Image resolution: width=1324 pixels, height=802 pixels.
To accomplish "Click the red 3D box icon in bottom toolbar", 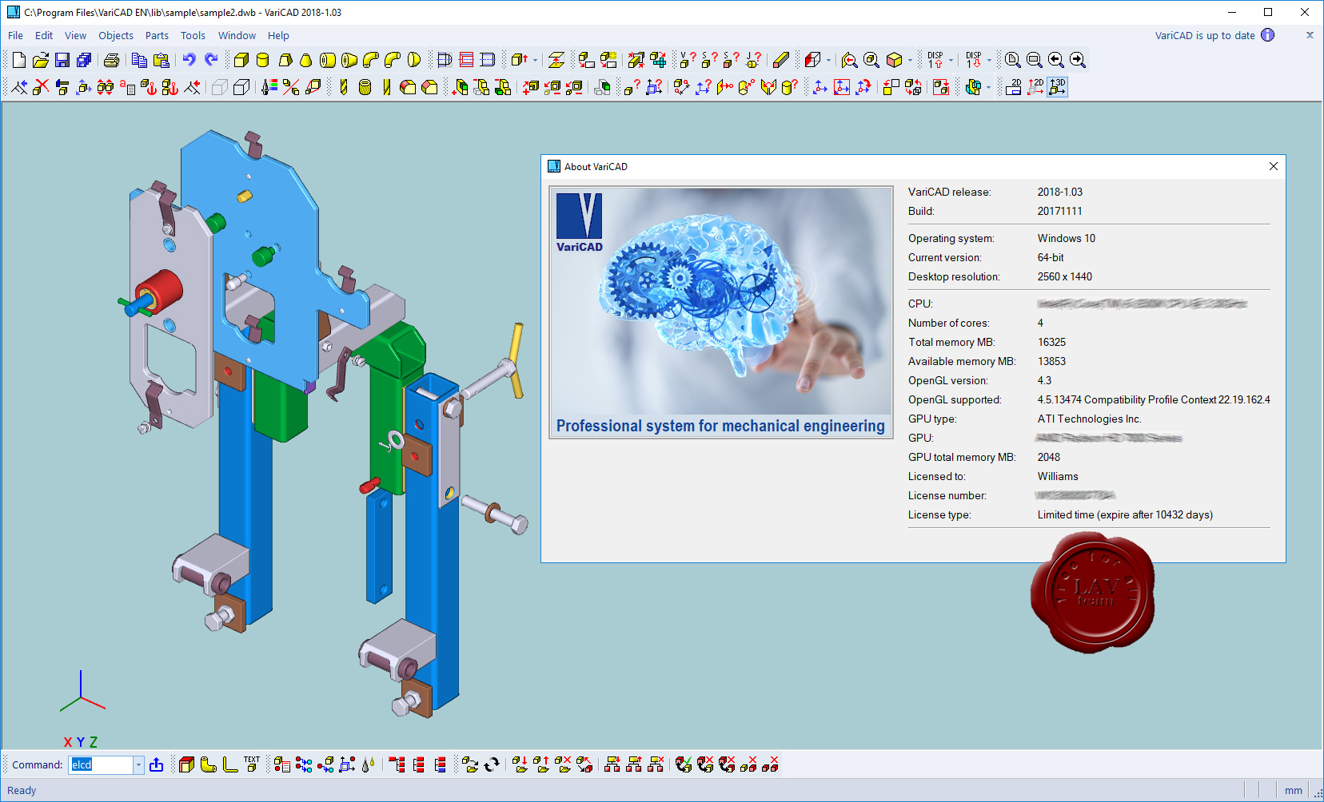I will click(x=186, y=764).
